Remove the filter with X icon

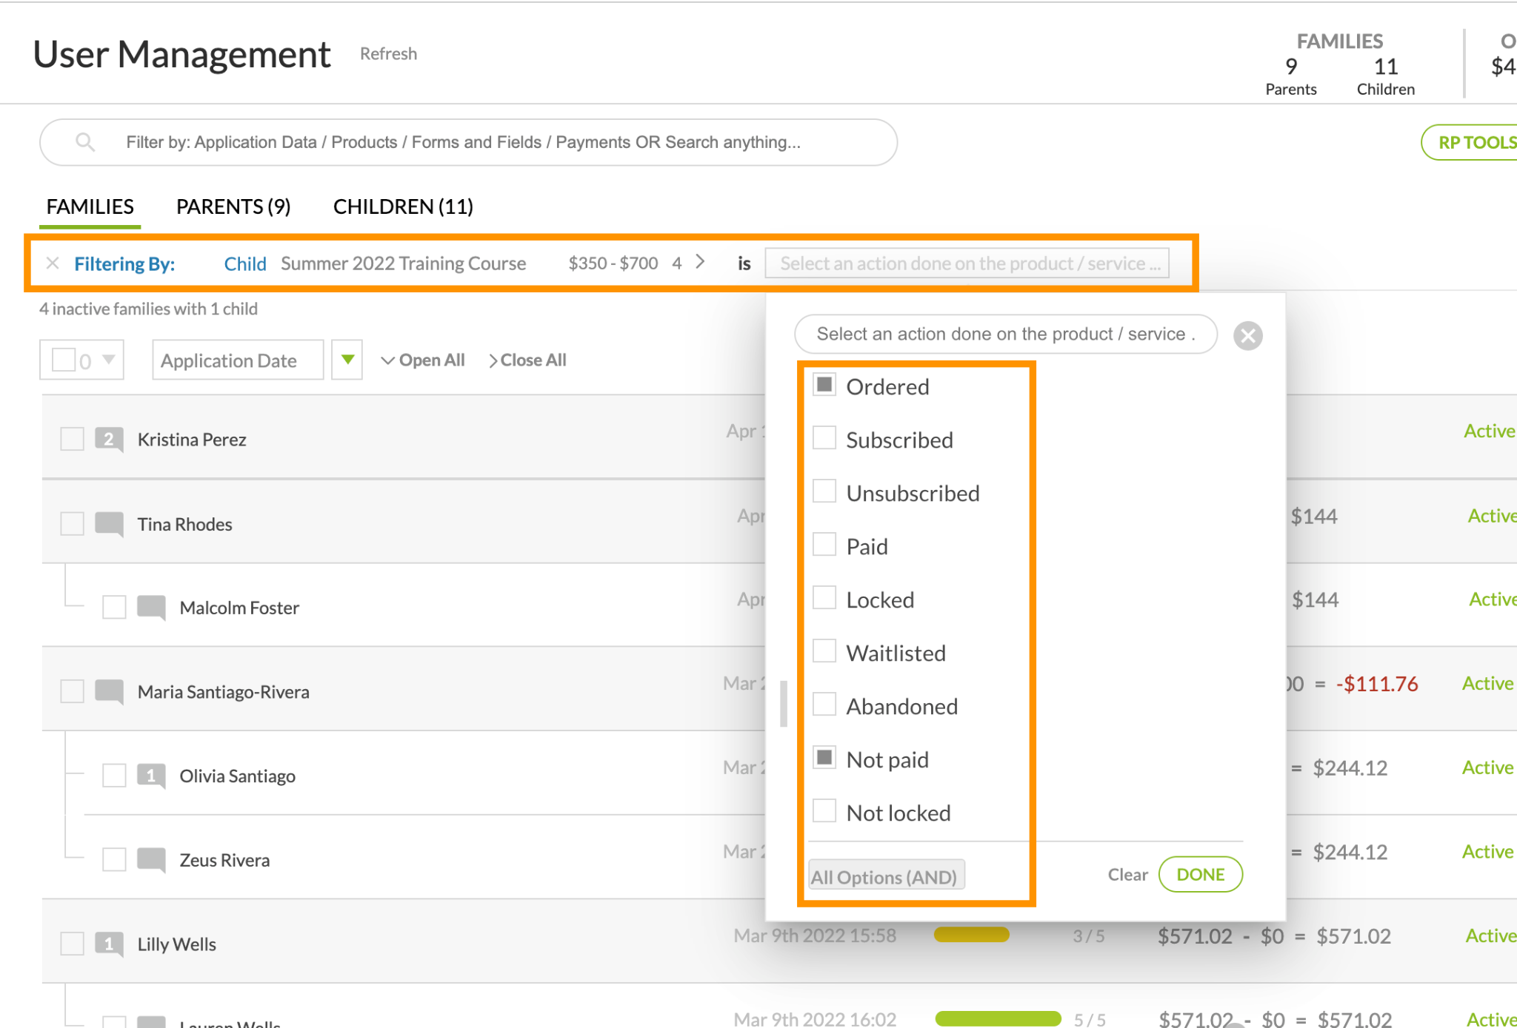[x=53, y=263]
